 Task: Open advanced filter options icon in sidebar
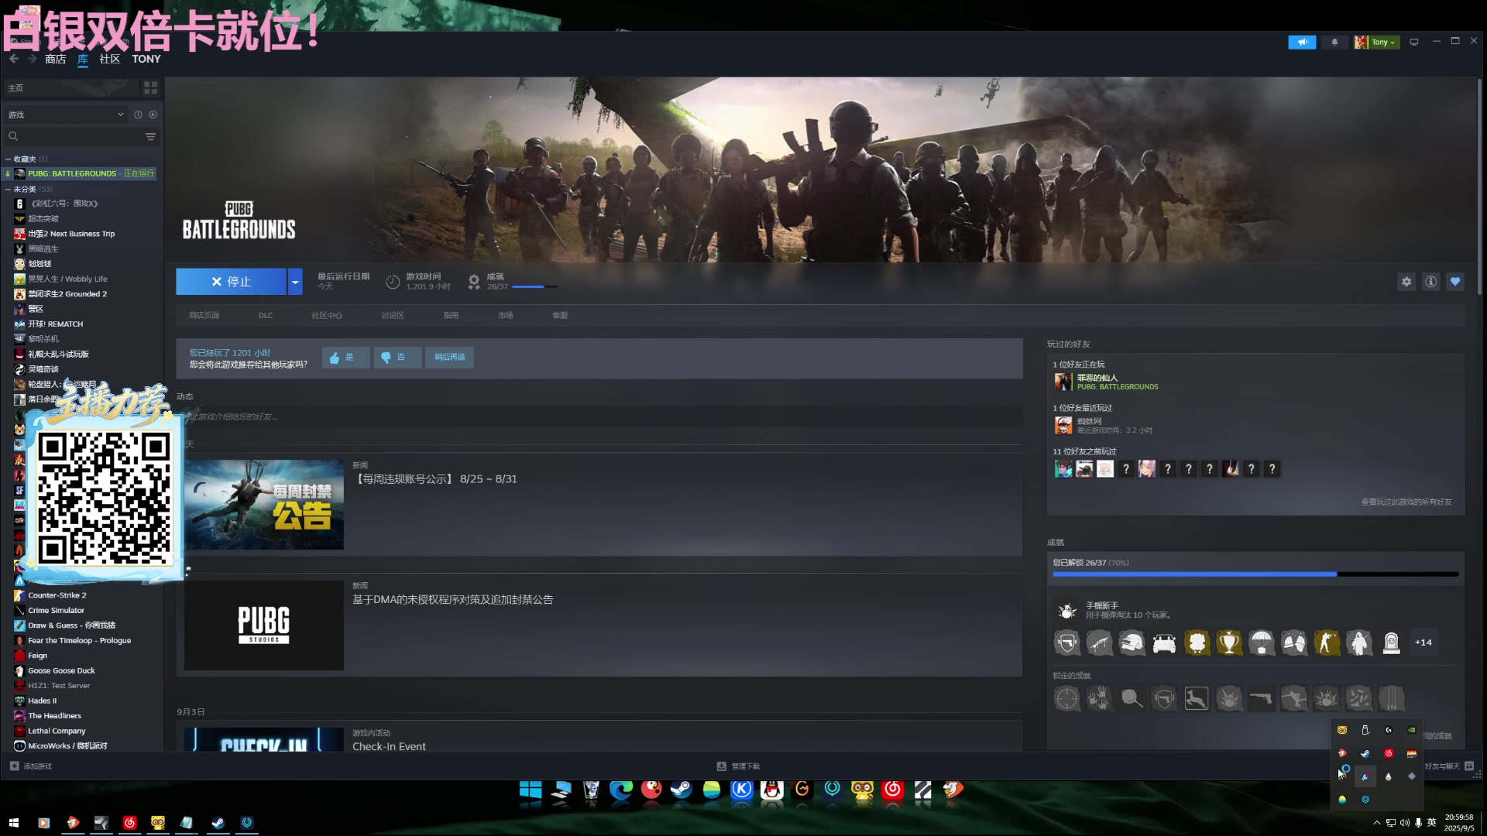[150, 136]
